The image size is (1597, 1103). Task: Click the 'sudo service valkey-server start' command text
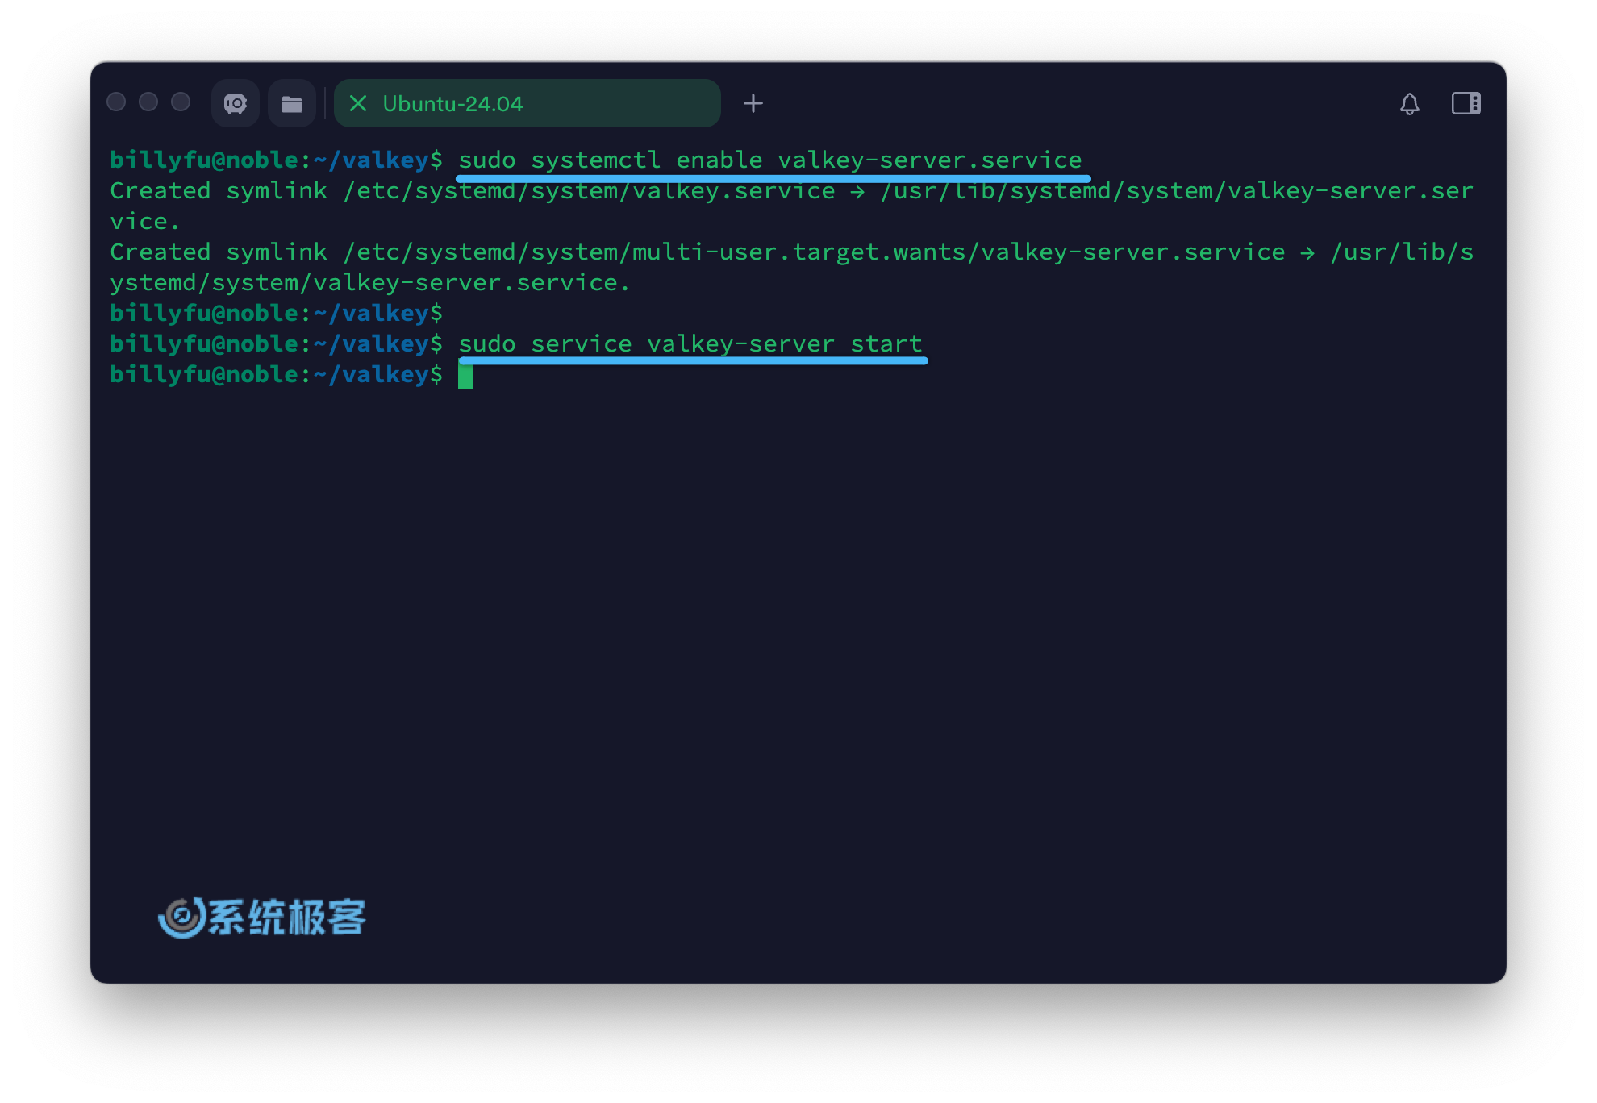pos(690,343)
